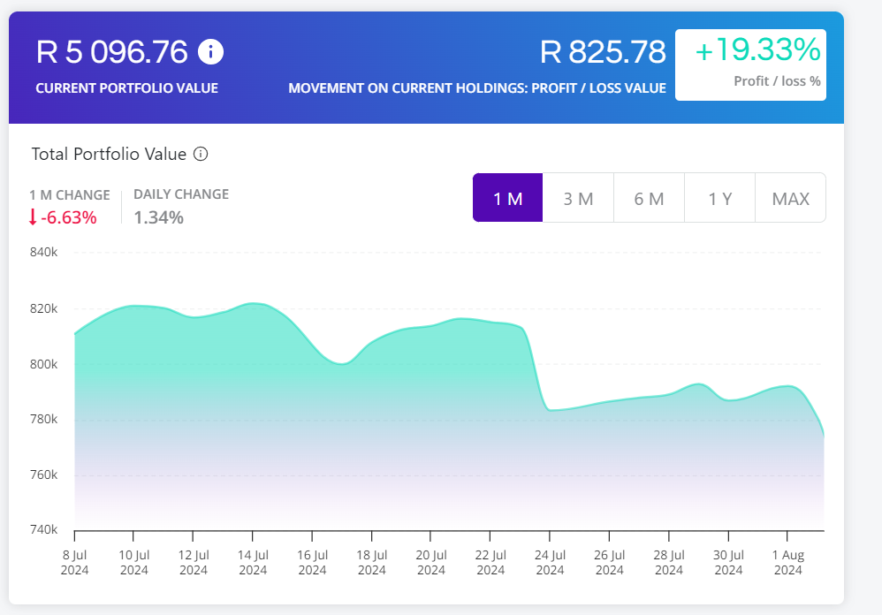This screenshot has width=882, height=615.
Task: Click the 8 Jul 2024 axis marker
Action: (74, 563)
